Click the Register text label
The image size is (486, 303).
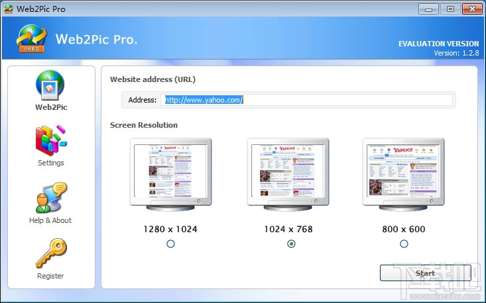(x=50, y=276)
